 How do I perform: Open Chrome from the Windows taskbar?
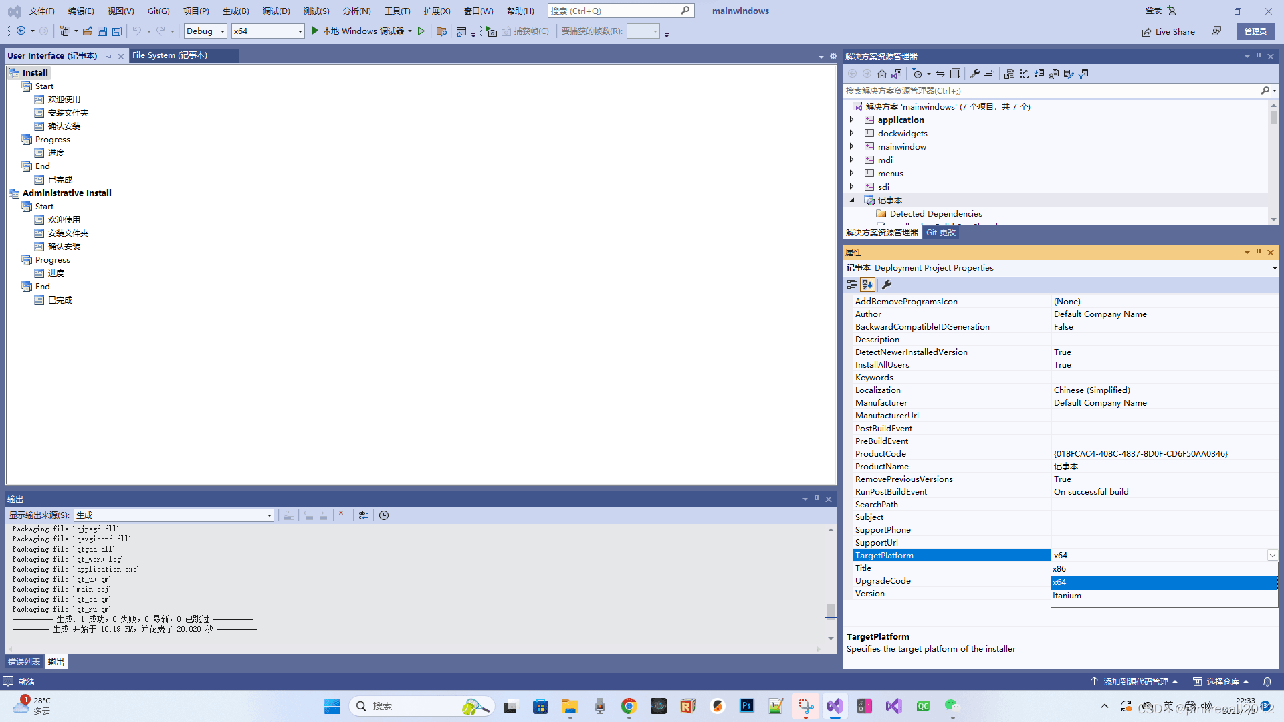point(629,706)
